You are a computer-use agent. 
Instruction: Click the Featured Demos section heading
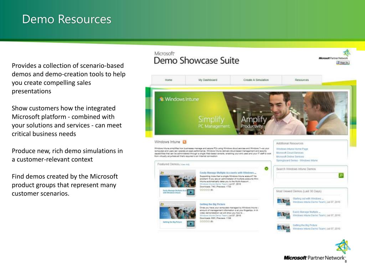pos(168,164)
